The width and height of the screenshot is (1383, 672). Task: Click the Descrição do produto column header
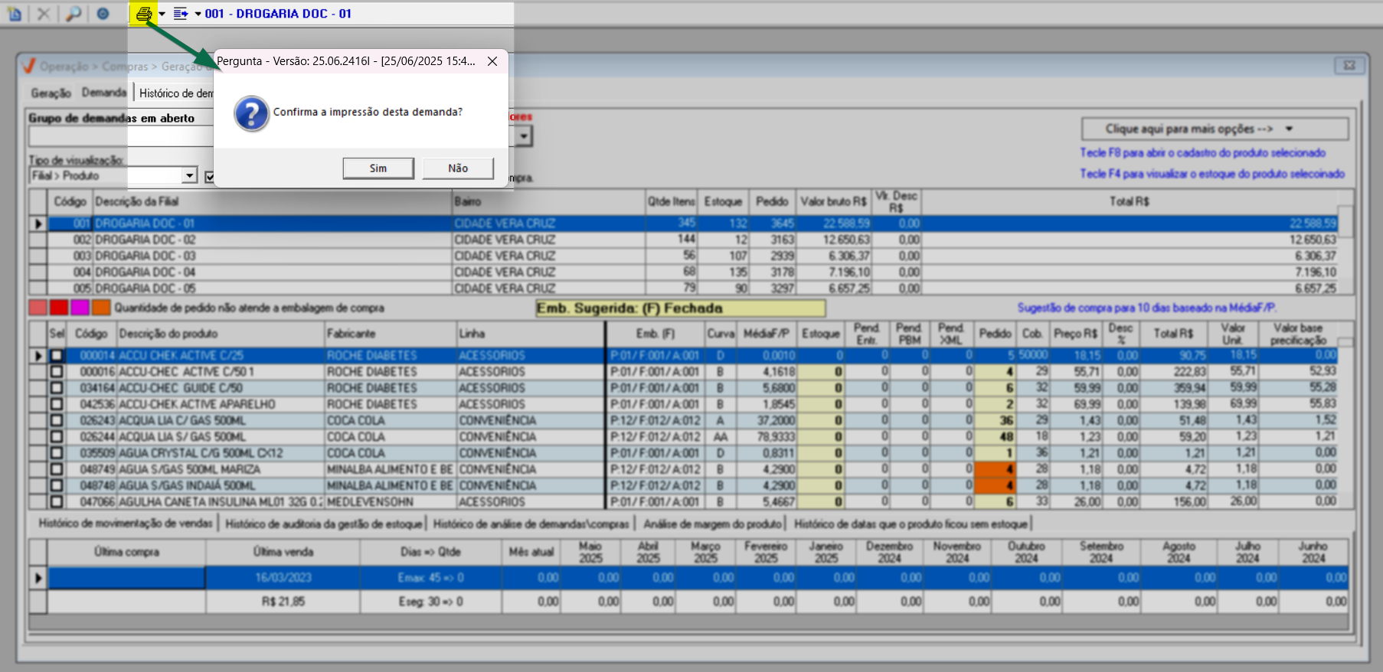pyautogui.click(x=220, y=334)
